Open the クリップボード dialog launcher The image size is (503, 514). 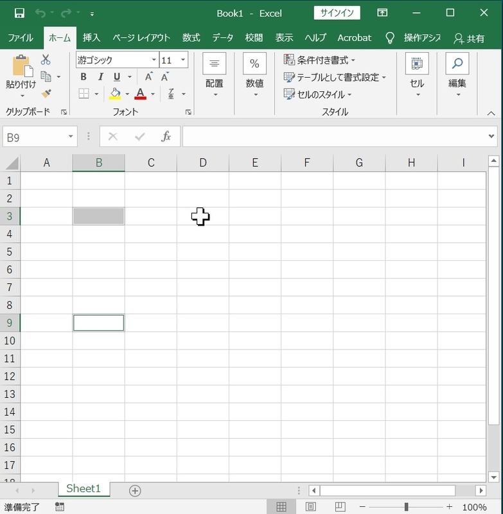pyautogui.click(x=64, y=112)
